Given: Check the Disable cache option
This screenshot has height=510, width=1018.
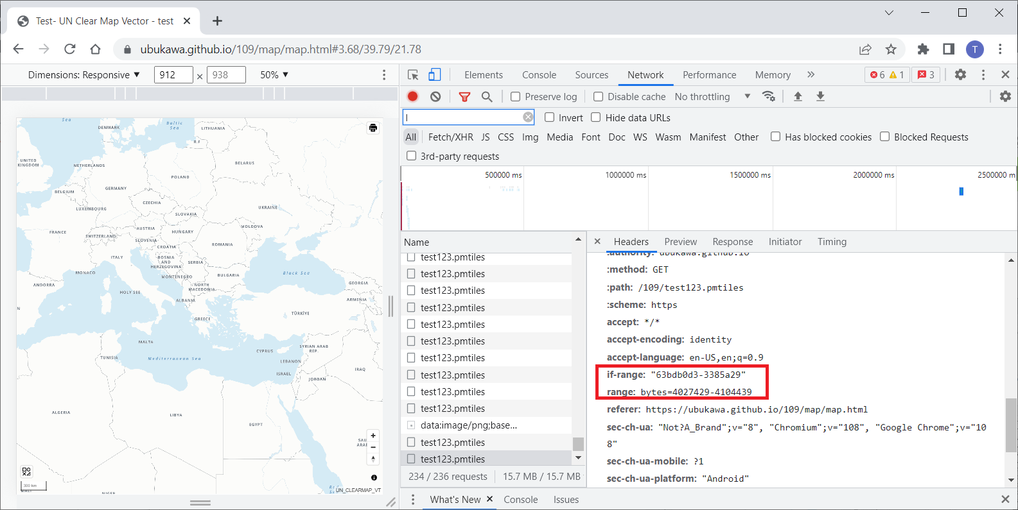Looking at the screenshot, I should pyautogui.click(x=598, y=97).
